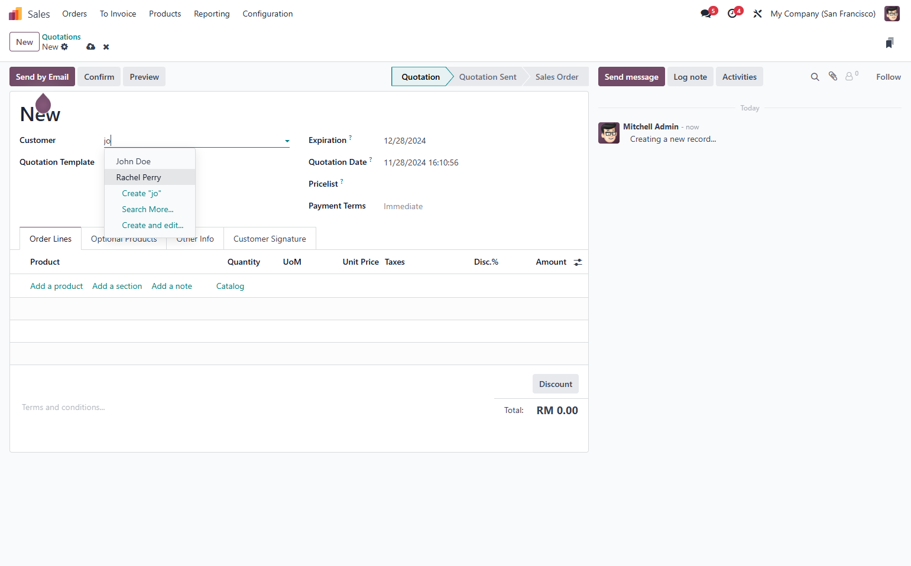Click the bookmark icon in top right
Image resolution: width=911 pixels, height=566 pixels.
[890, 43]
